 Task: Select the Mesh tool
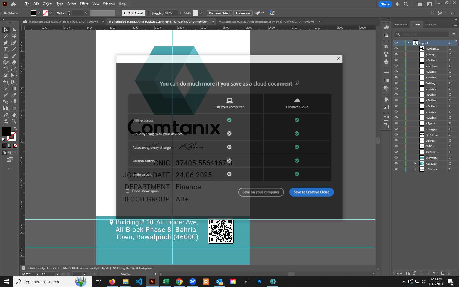(x=5, y=89)
